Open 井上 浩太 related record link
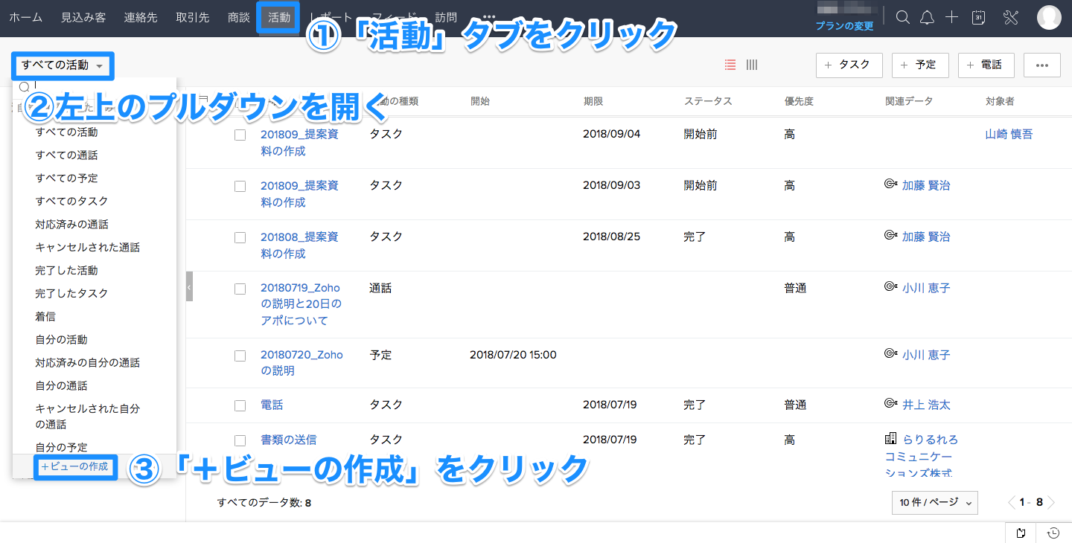The width and height of the screenshot is (1072, 543). (926, 405)
